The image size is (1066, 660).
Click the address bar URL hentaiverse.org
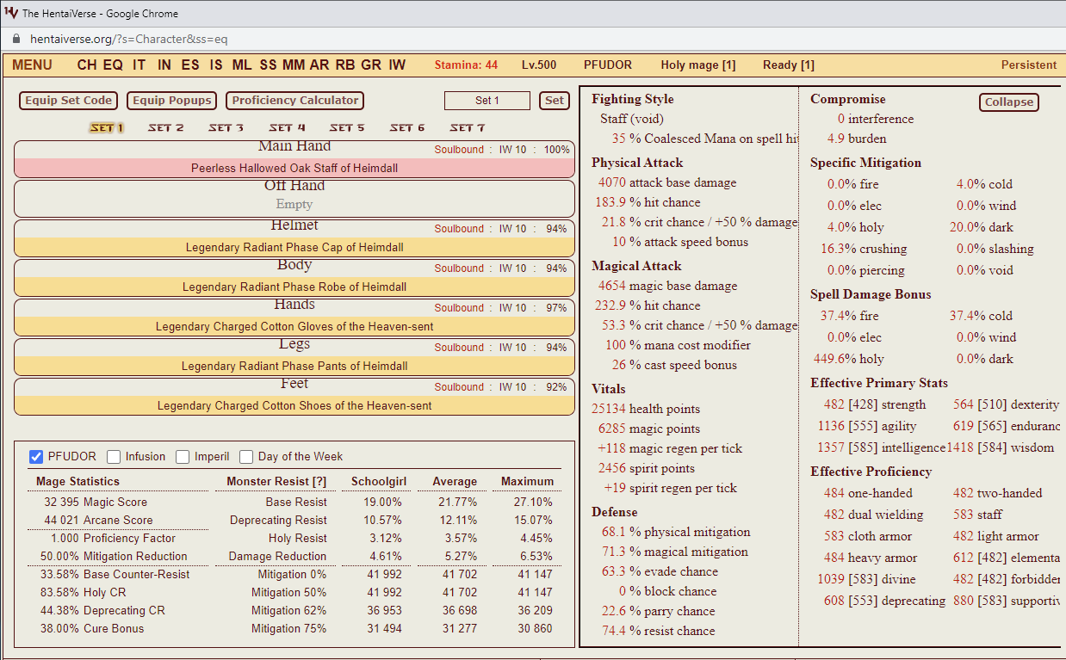tap(129, 40)
